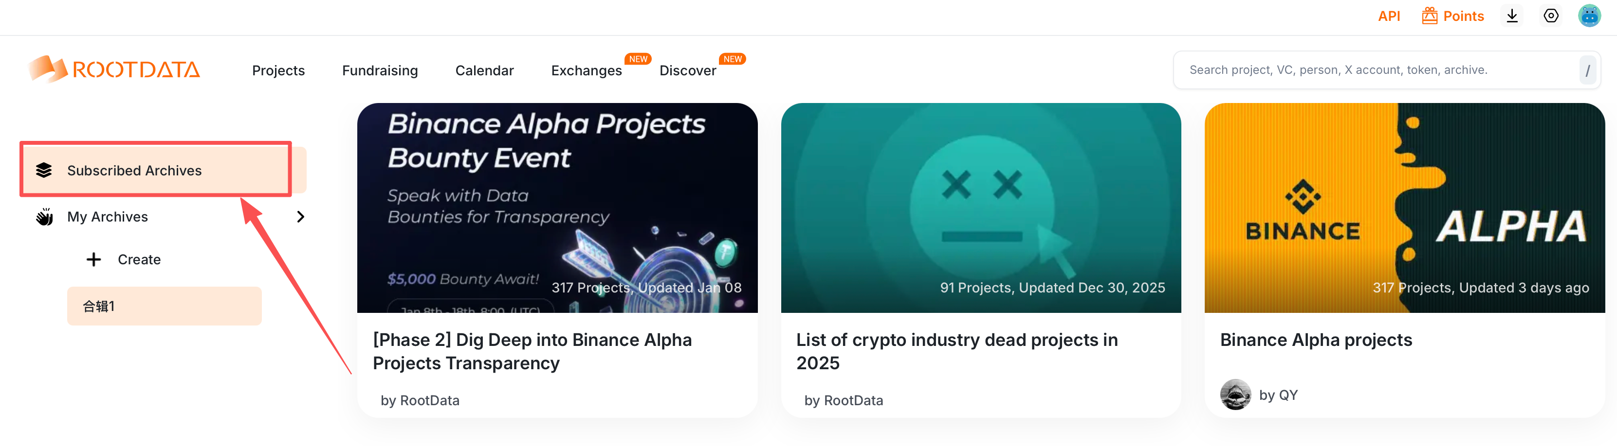The width and height of the screenshot is (1617, 446).
Task: Open List of crypto industry dead projects title
Action: 956,351
